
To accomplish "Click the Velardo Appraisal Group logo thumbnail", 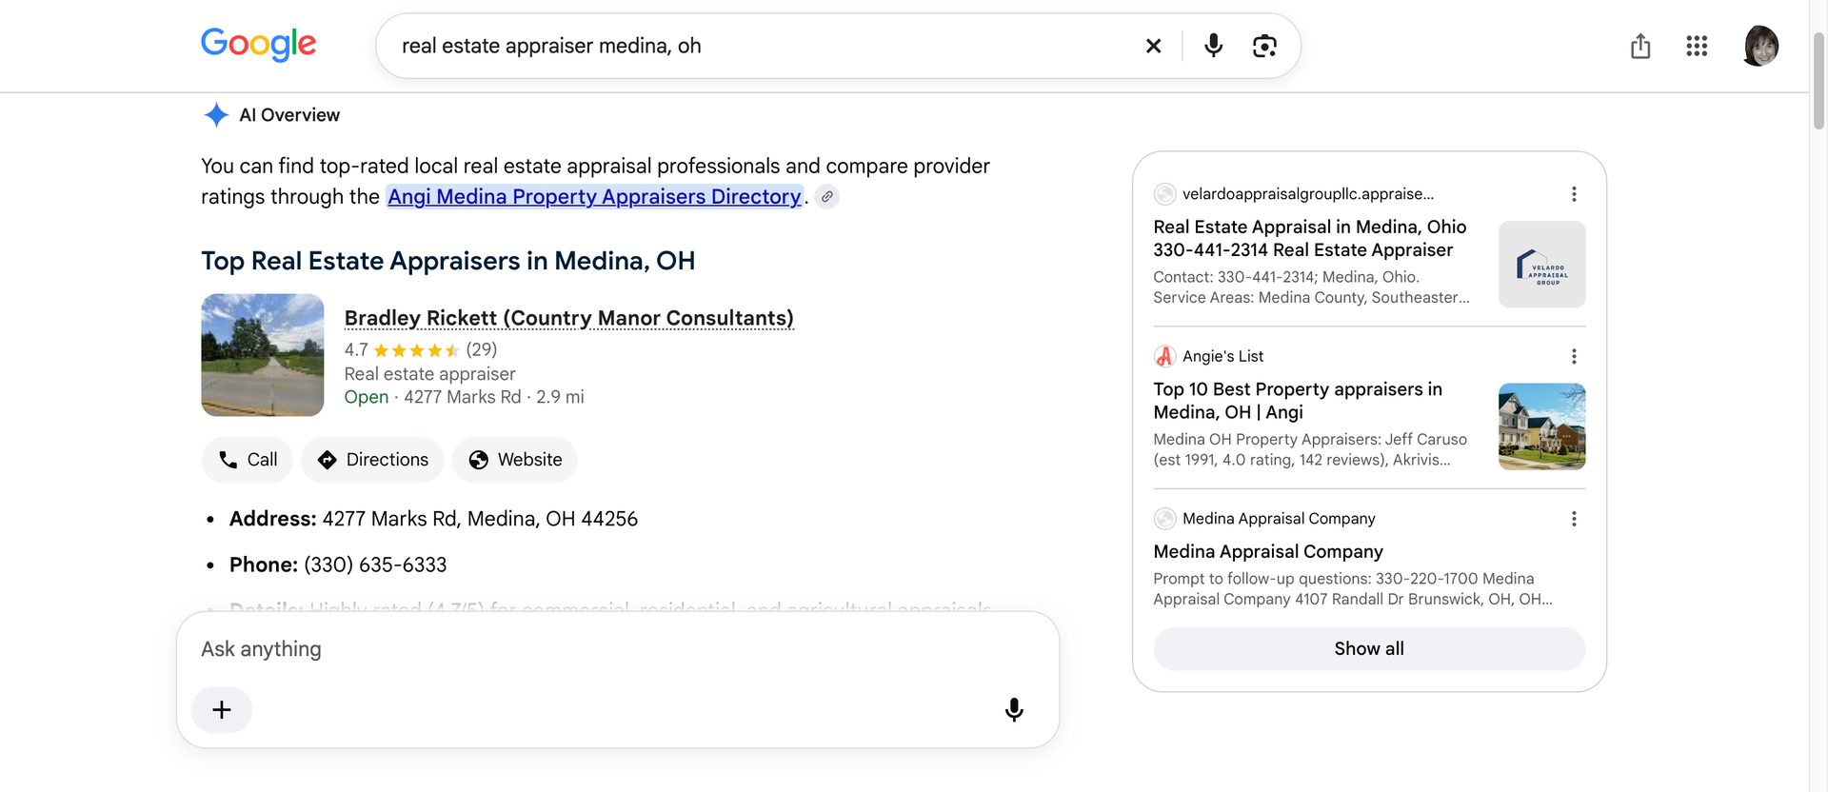I will [x=1542, y=265].
